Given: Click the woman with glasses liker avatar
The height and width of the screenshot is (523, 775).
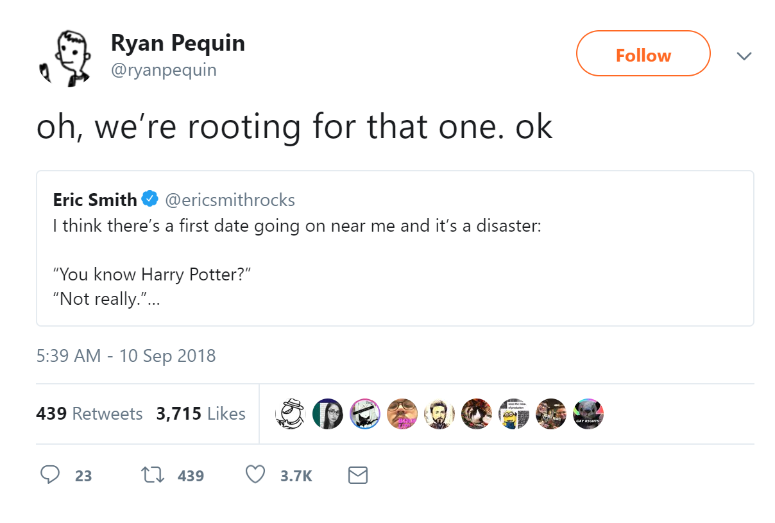Looking at the screenshot, I should (328, 414).
